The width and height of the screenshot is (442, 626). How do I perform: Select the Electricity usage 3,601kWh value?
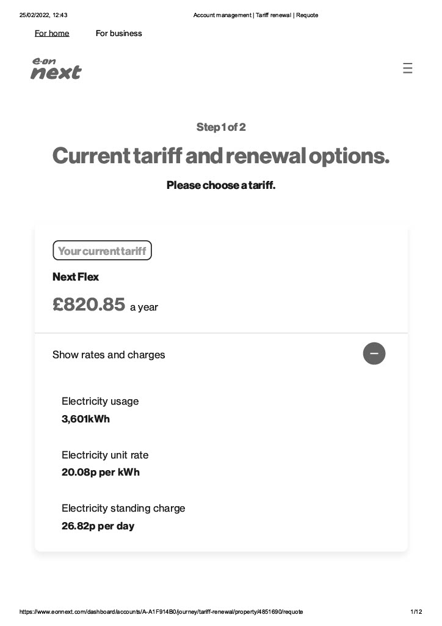coord(85,419)
